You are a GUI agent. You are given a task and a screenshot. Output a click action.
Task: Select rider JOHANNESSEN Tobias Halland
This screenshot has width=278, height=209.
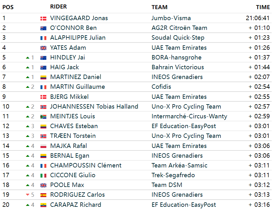click(94, 106)
